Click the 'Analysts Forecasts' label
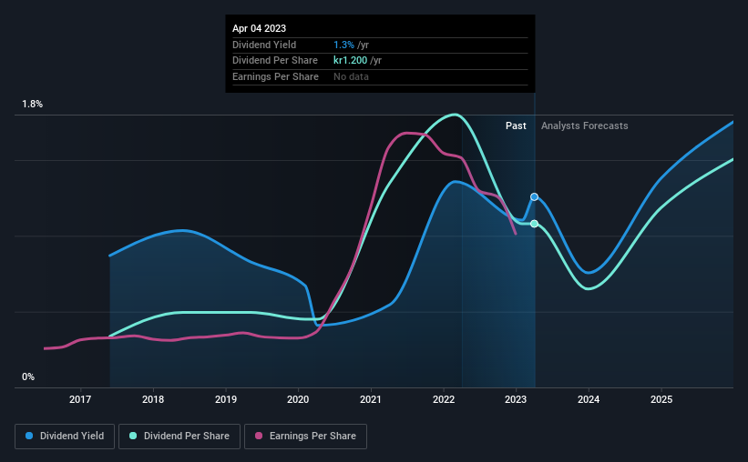Screen dimensions: 748x462 pyautogui.click(x=584, y=126)
